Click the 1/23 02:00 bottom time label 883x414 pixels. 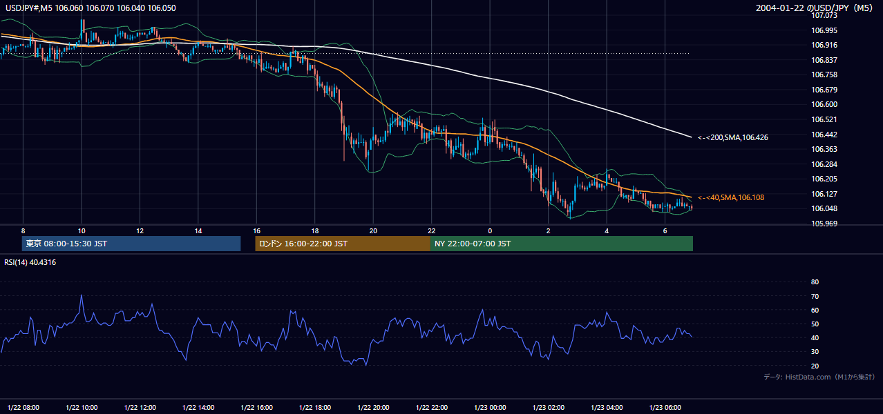coord(548,407)
